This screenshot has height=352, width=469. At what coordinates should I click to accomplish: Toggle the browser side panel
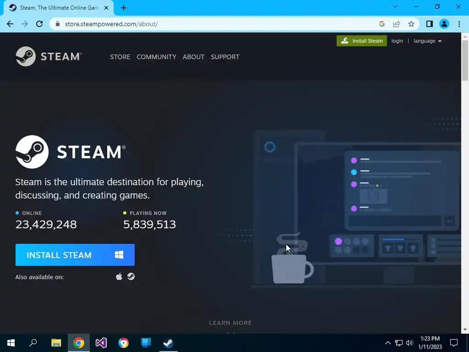coord(430,24)
